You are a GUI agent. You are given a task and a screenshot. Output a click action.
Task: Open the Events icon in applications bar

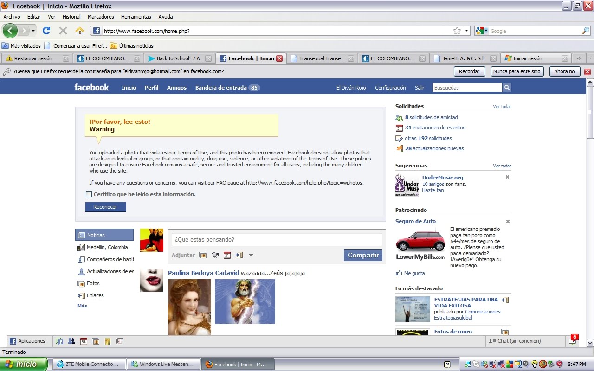coord(84,341)
